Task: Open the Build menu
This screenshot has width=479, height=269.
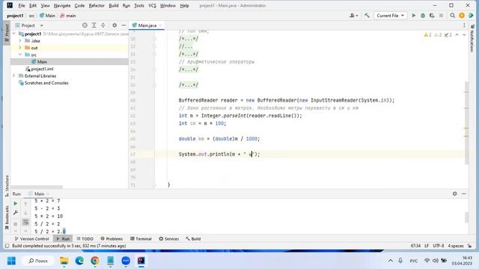Action: [x=114, y=5]
